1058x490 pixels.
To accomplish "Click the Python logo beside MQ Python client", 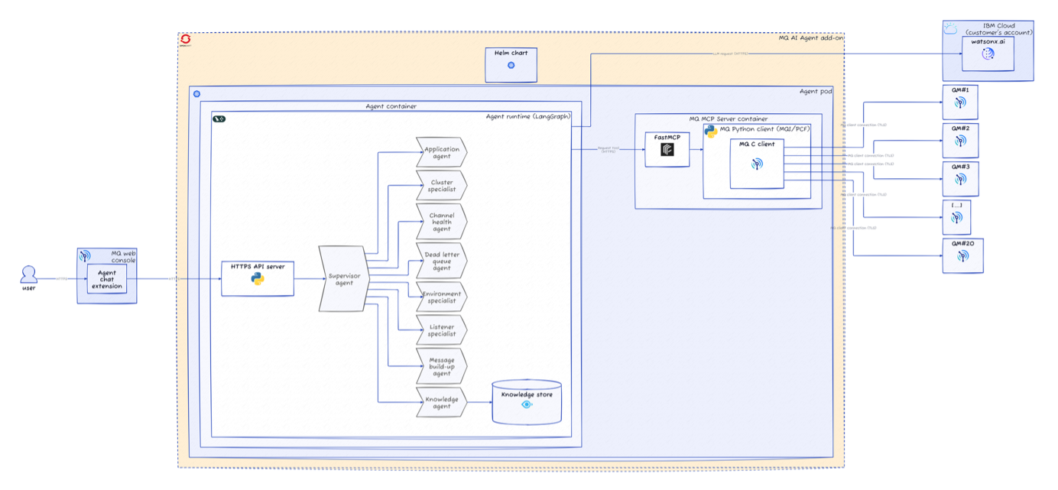I will pyautogui.click(x=710, y=131).
